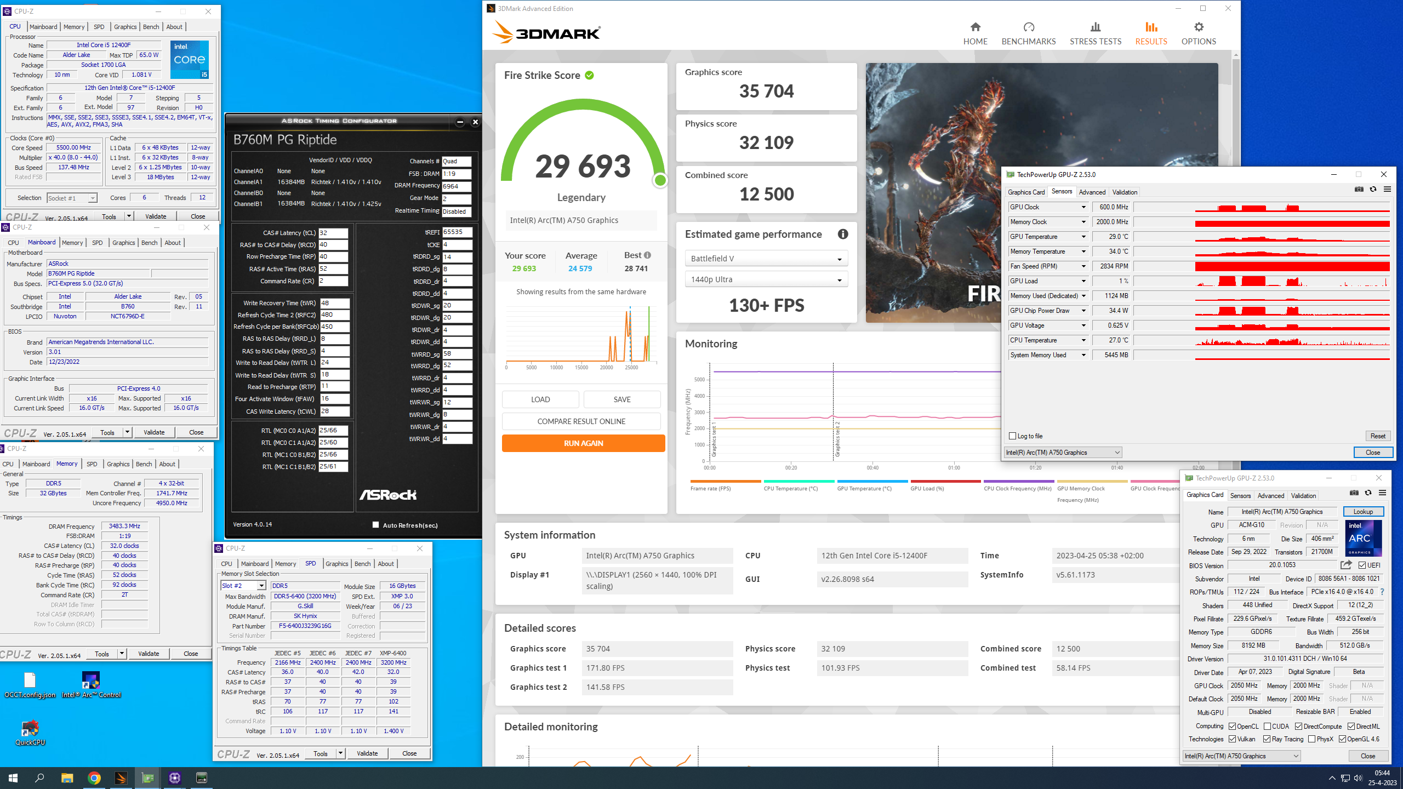
Task: Switch to Graphics tab in CPU-Z CPU window
Action: (x=125, y=27)
